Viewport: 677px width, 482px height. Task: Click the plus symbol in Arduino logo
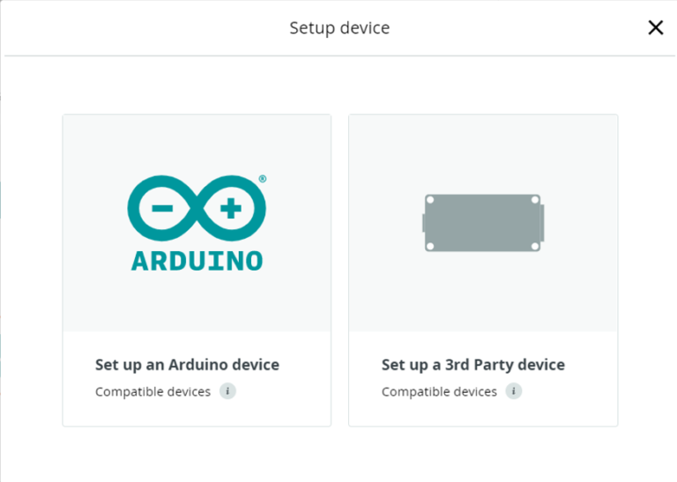(x=231, y=210)
